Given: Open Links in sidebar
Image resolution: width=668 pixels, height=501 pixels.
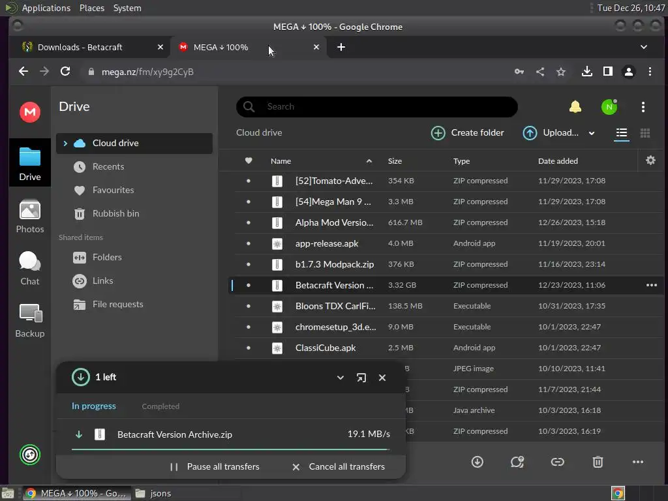Looking at the screenshot, I should tap(134, 281).
